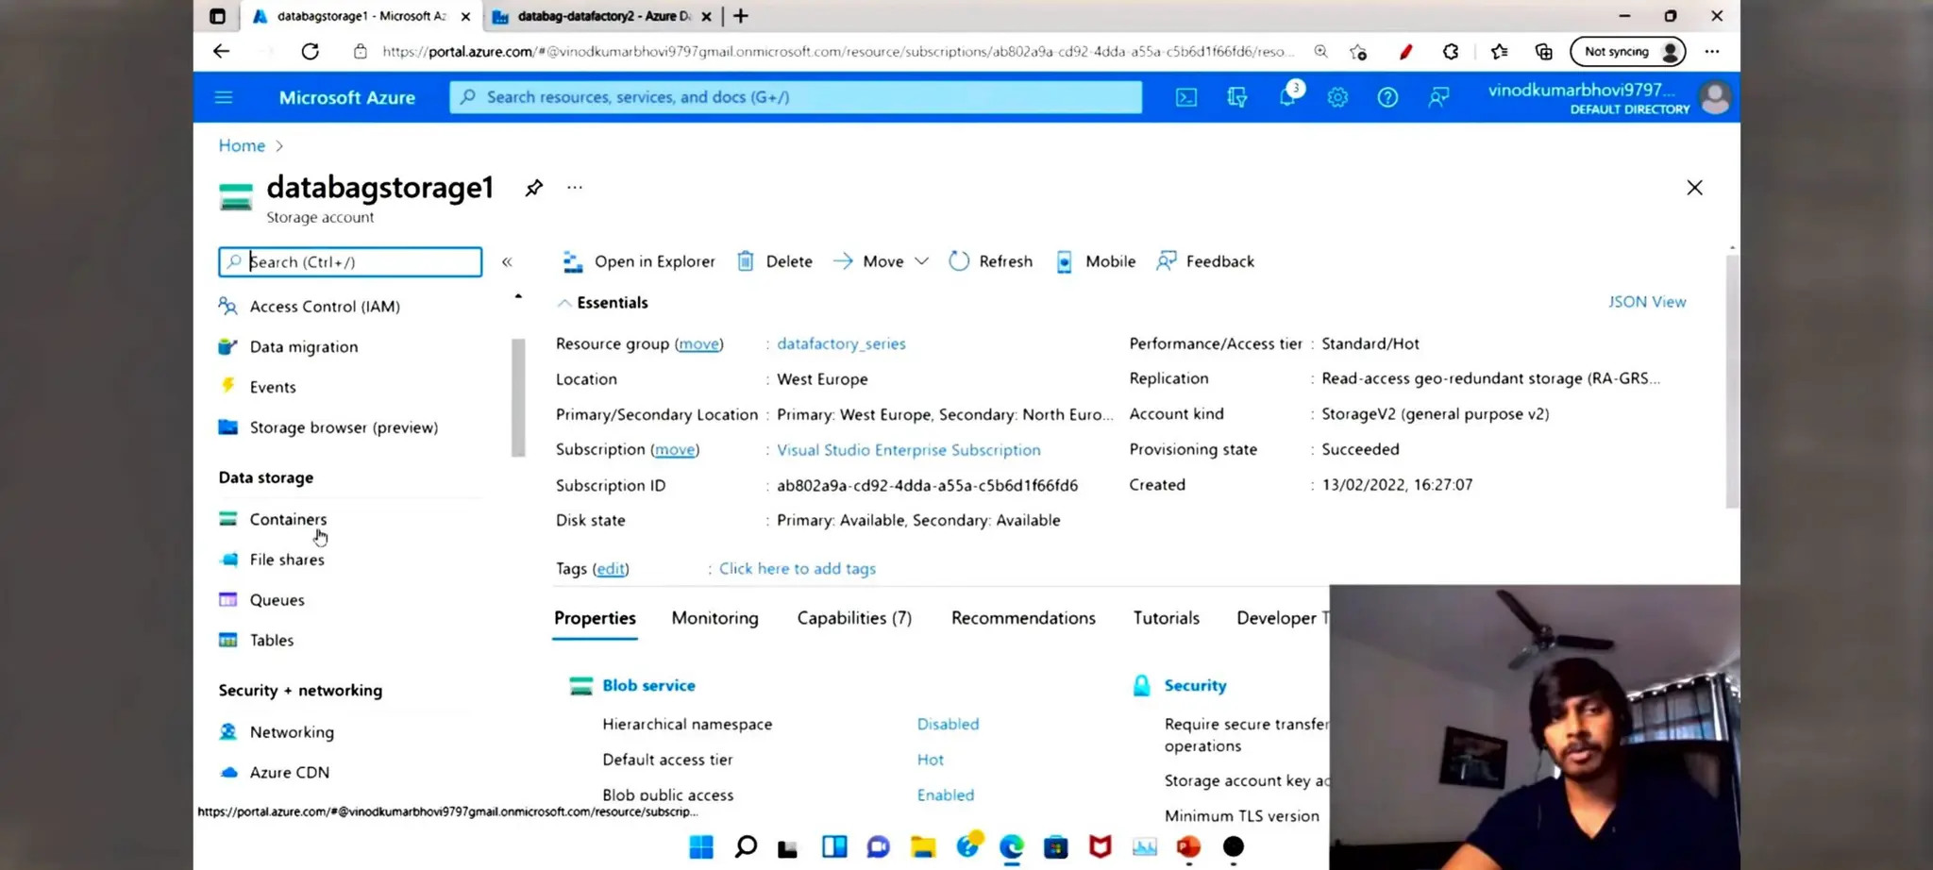Open Cloud Shell from the header
This screenshot has height=870, width=1933.
pos(1186,97)
